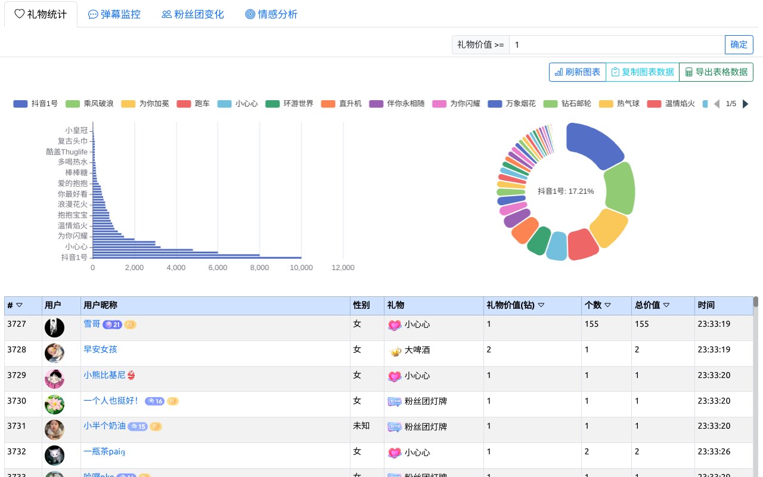Click the 导出表格数据 button
The width and height of the screenshot is (763, 477).
[x=716, y=72]
